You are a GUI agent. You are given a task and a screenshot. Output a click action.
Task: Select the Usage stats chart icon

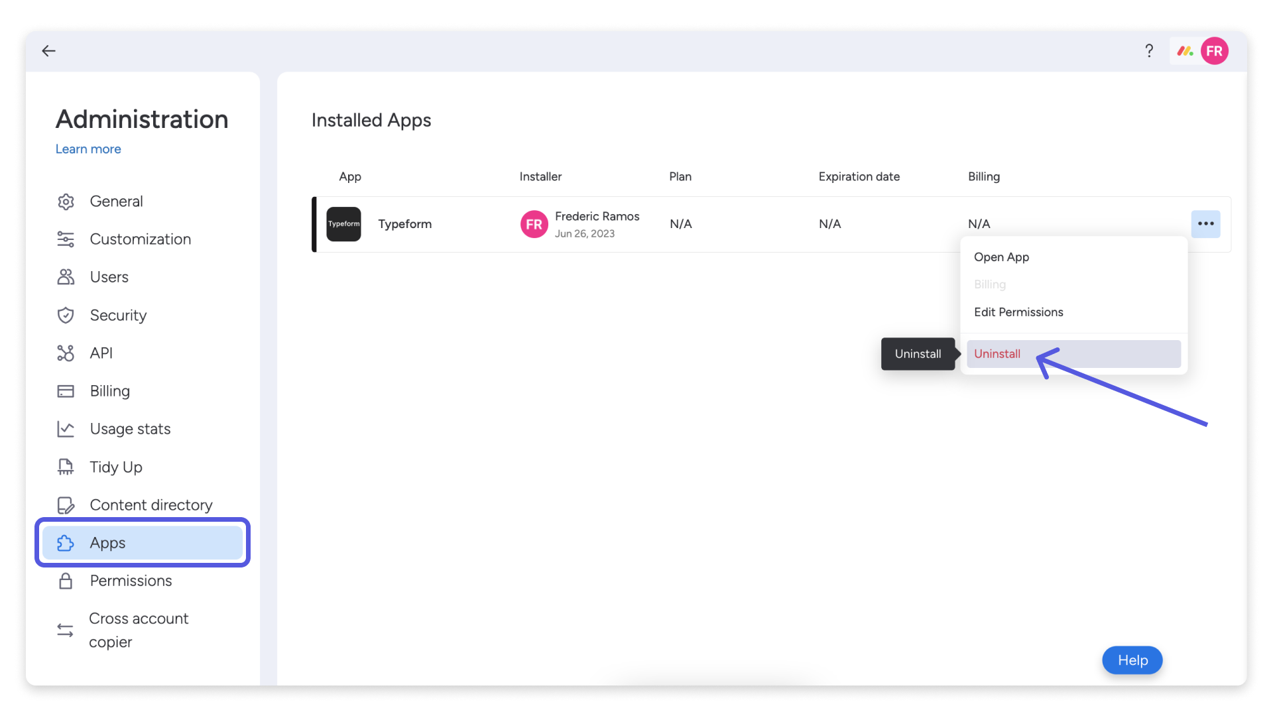pos(66,429)
